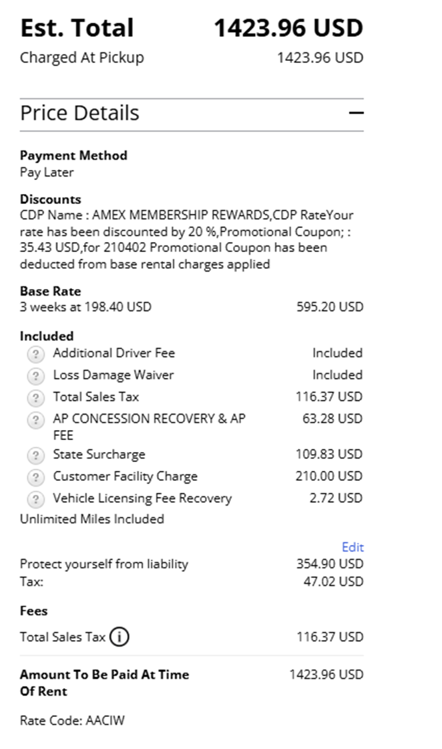This screenshot has height=749, width=442.
Task: Collapse Price Details with the minus icon
Action: [357, 113]
